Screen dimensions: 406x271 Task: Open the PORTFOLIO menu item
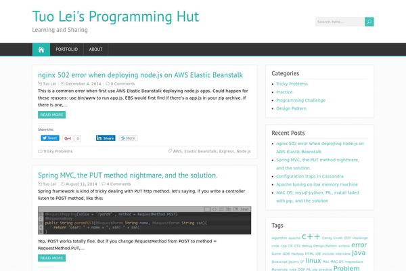(66, 49)
